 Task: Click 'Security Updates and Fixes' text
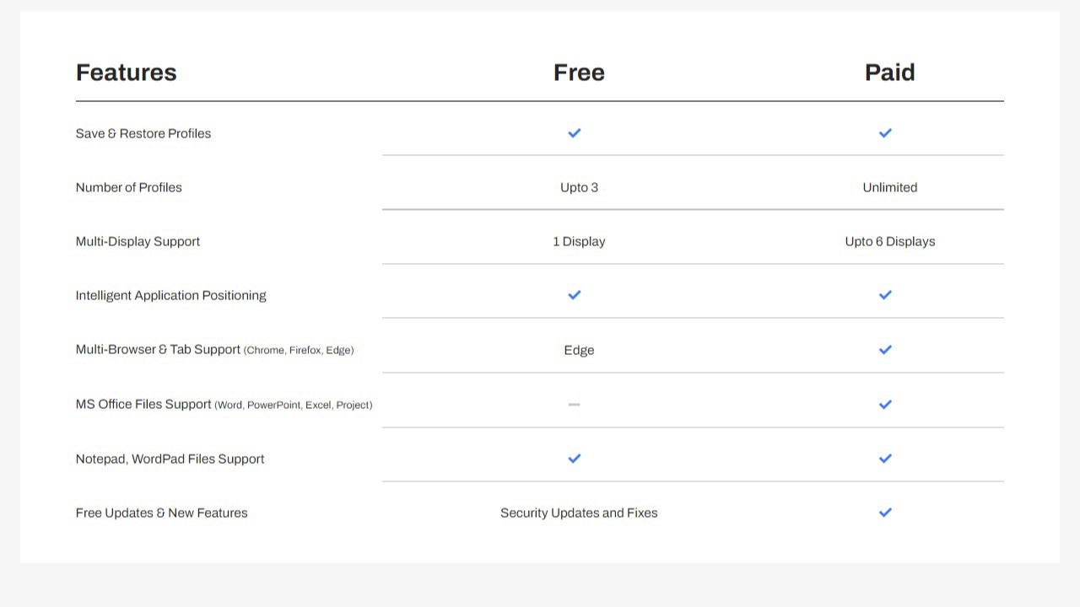click(579, 513)
